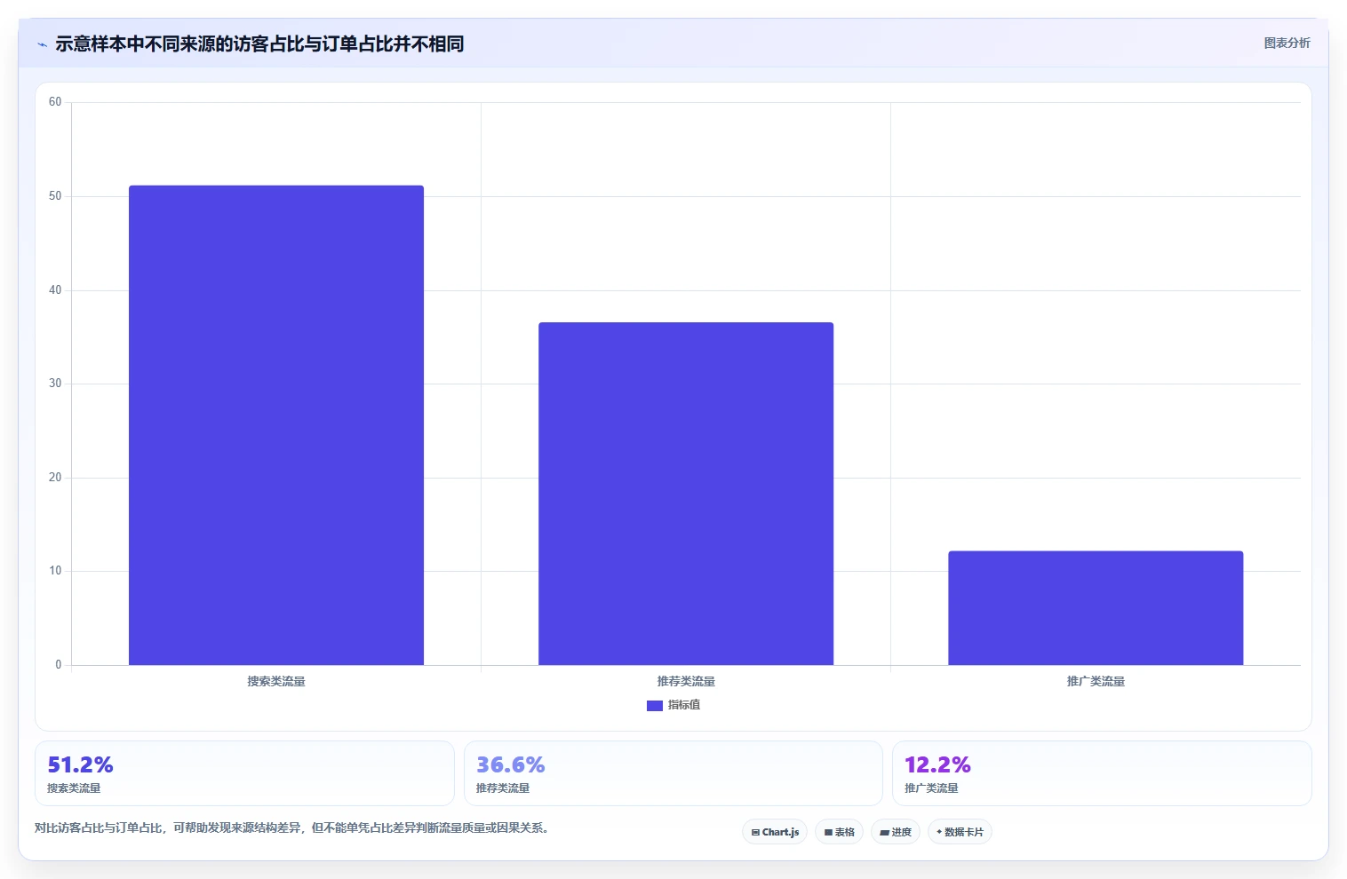
Task: Click the trend icon beside the chart title
Action: coord(42,44)
